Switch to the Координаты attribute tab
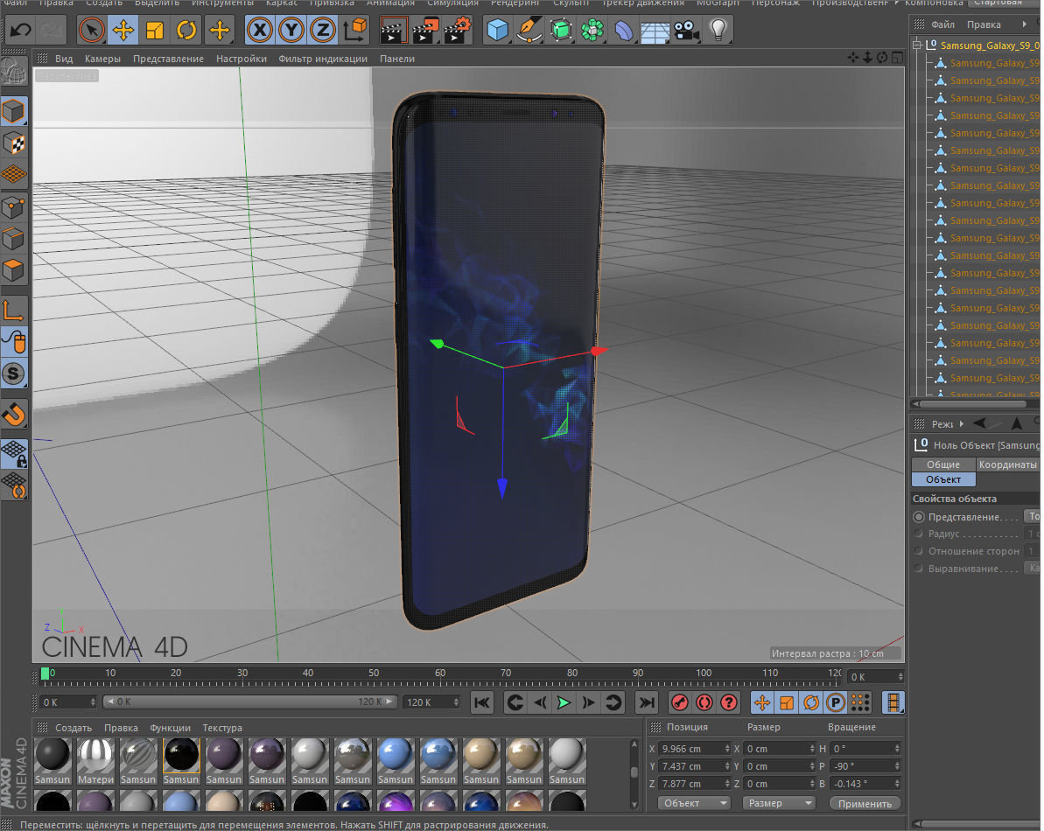The height and width of the screenshot is (831, 1044). [1007, 464]
